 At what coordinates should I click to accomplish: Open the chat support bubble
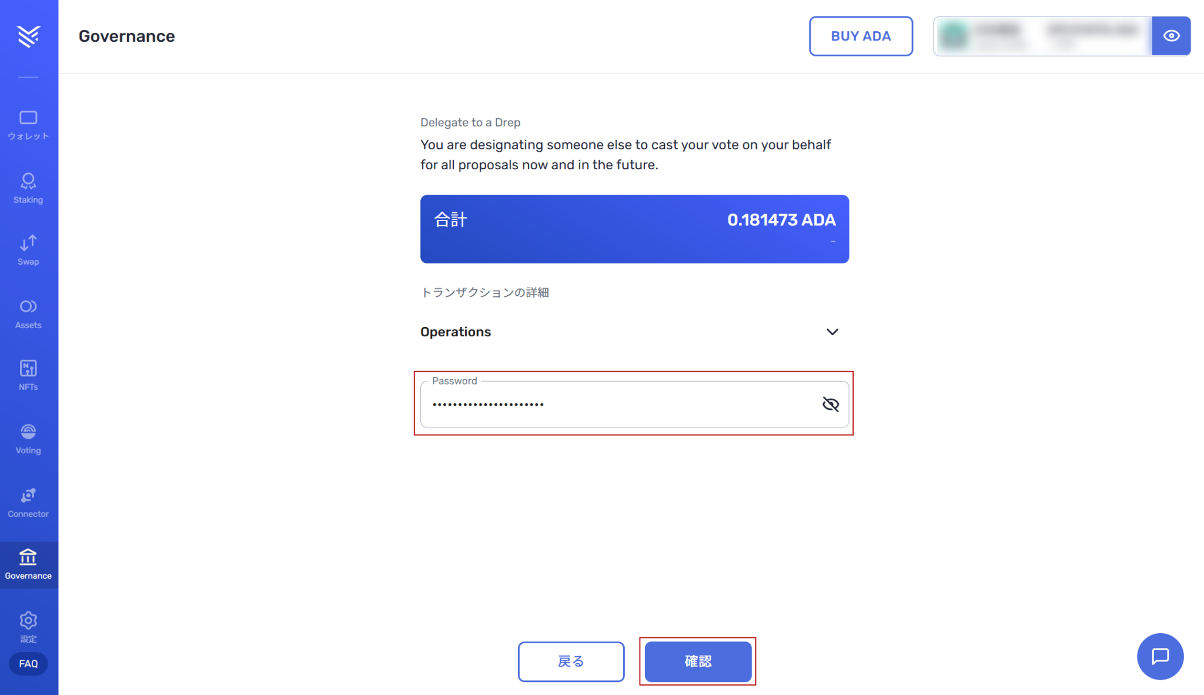tap(1160, 657)
